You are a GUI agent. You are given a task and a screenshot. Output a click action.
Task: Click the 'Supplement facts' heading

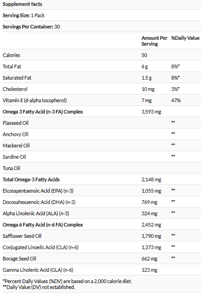pos(22,4)
